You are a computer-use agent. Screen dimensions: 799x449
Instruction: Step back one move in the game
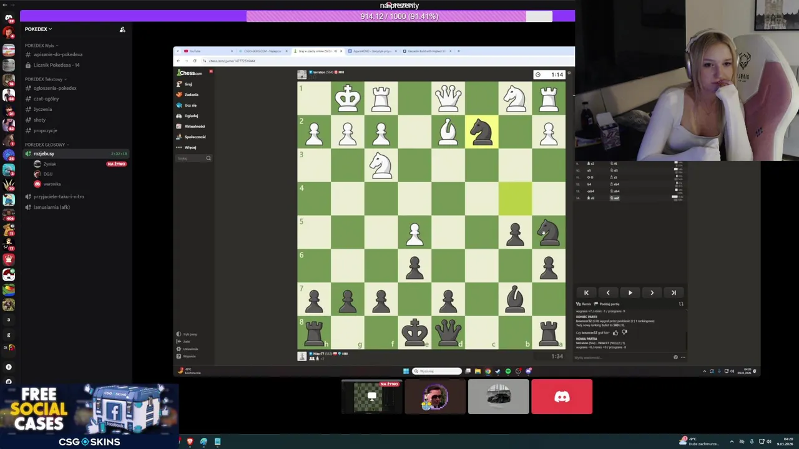[x=608, y=292]
